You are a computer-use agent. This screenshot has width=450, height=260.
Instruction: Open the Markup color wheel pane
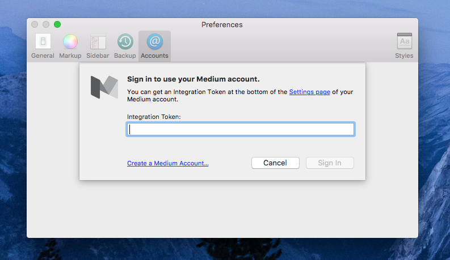pyautogui.click(x=70, y=46)
